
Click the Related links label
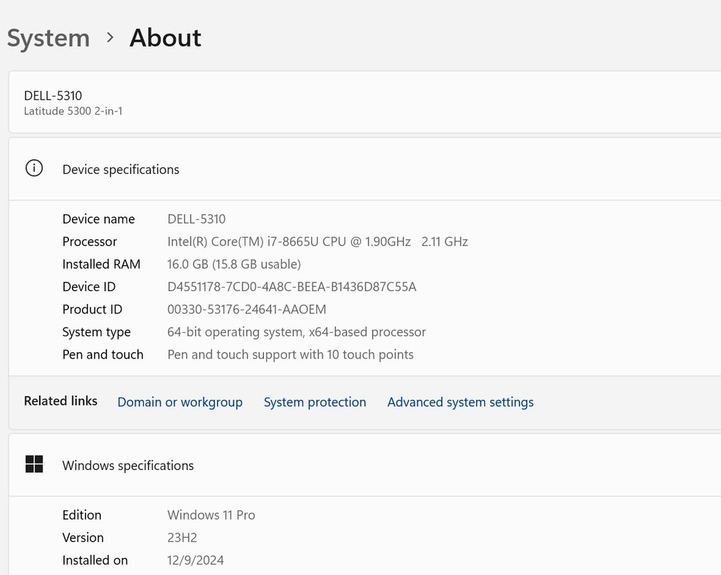pos(60,401)
